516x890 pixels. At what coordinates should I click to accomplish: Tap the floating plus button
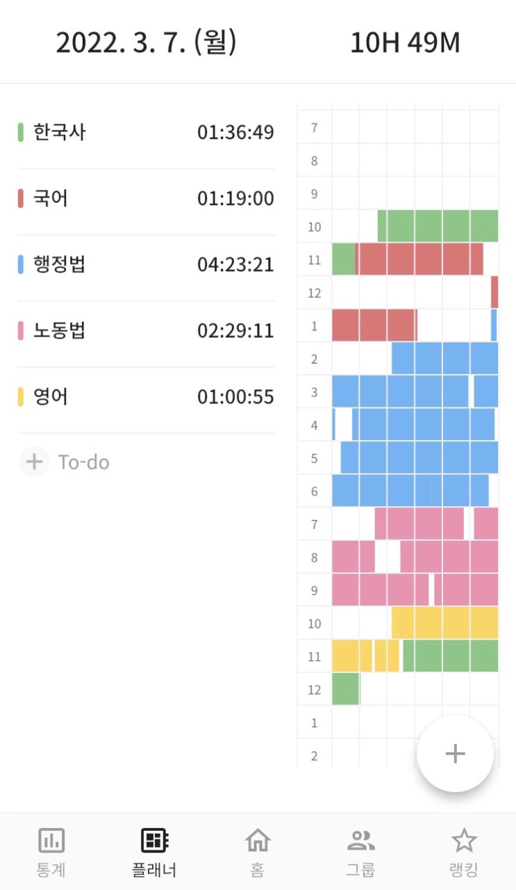455,754
